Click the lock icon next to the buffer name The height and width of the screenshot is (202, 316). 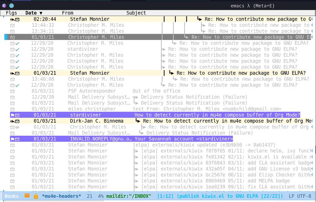(35, 196)
